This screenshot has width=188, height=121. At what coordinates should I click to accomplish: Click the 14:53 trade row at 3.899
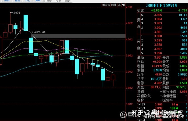coord(162,108)
